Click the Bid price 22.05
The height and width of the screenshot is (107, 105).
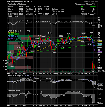(x=33, y=12)
